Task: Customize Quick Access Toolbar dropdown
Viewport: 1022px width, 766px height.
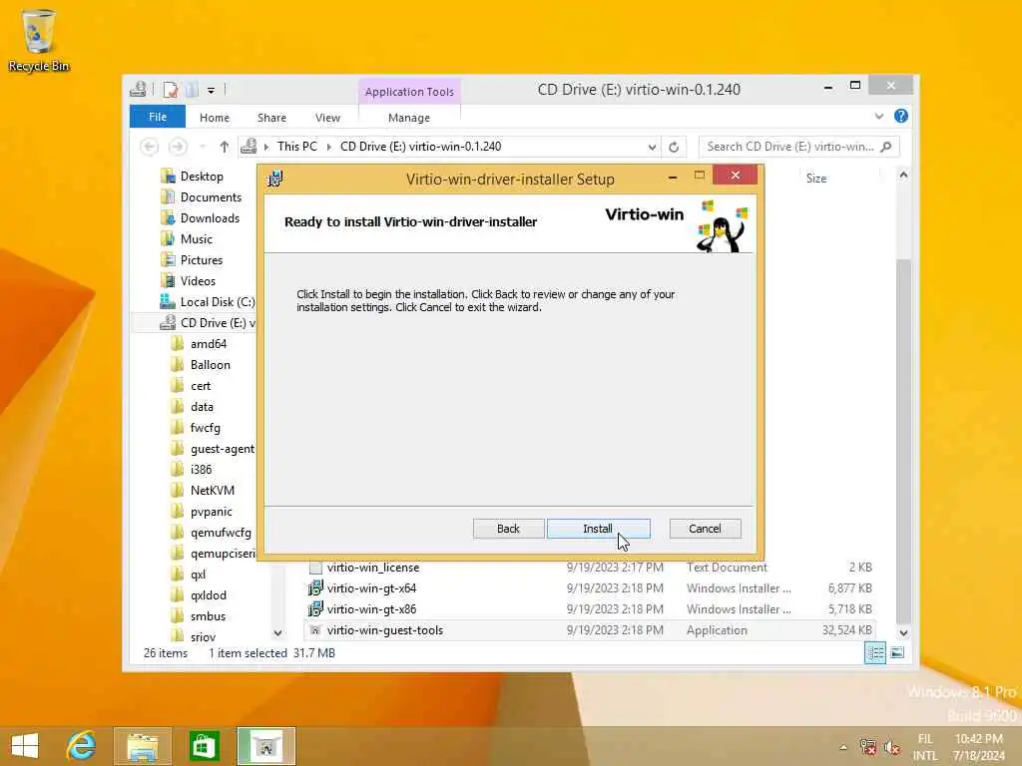Action: point(212,91)
